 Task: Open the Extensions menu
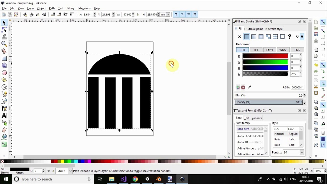click(x=84, y=8)
